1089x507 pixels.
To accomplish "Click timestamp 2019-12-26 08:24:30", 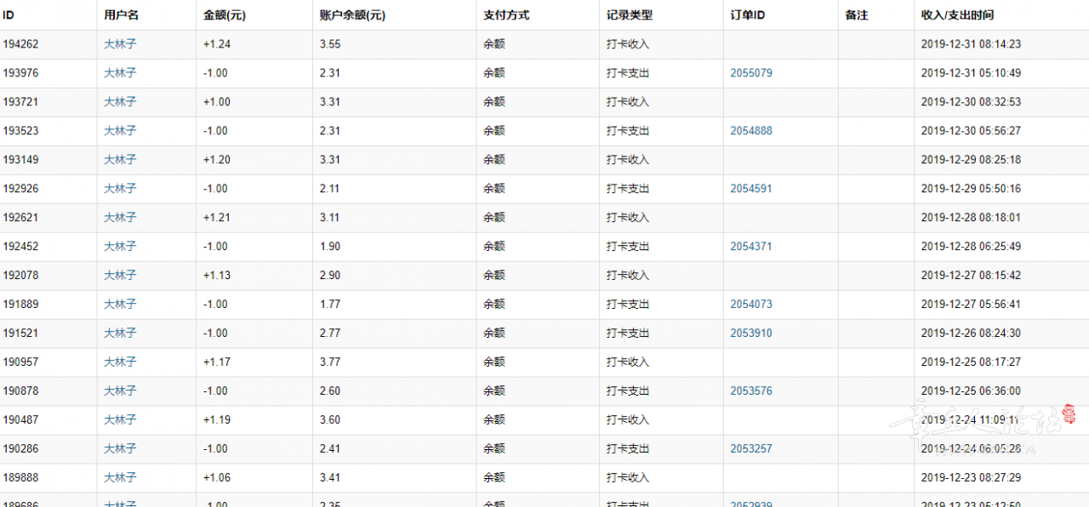I will tap(971, 333).
